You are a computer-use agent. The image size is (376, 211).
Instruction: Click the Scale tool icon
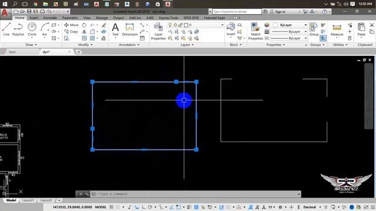pos(84,38)
